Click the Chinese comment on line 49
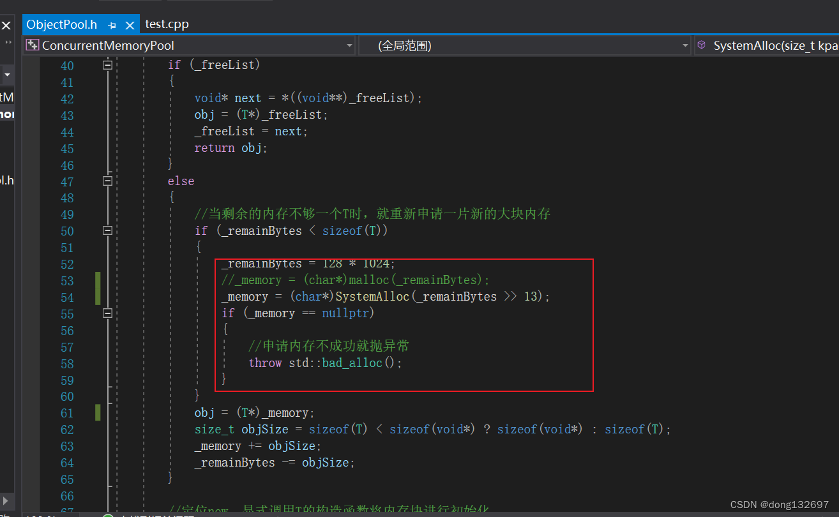 372,214
